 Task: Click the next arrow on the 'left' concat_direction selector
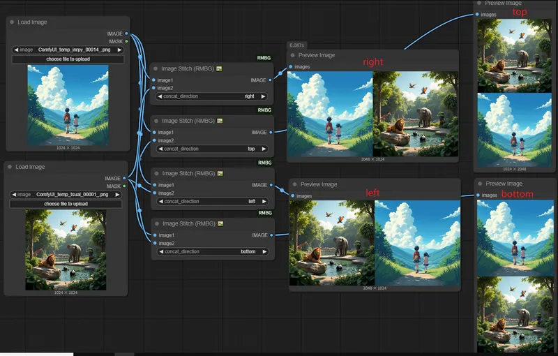[x=264, y=201]
